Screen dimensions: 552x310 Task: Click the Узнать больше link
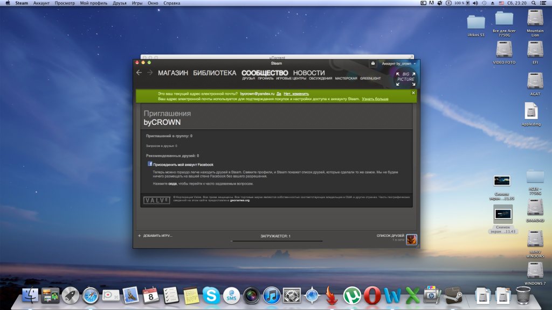[375, 99]
